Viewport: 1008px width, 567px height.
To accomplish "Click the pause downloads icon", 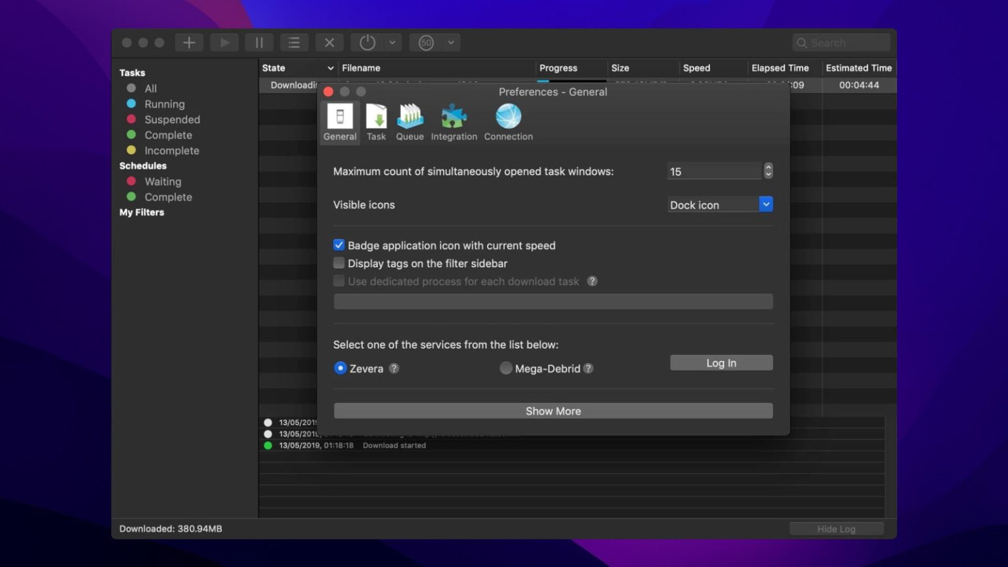I will [259, 42].
